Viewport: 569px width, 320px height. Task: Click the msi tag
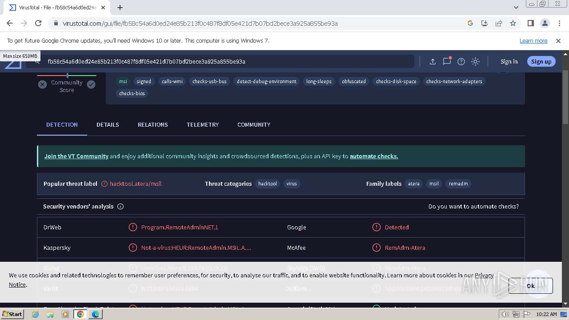123,81
